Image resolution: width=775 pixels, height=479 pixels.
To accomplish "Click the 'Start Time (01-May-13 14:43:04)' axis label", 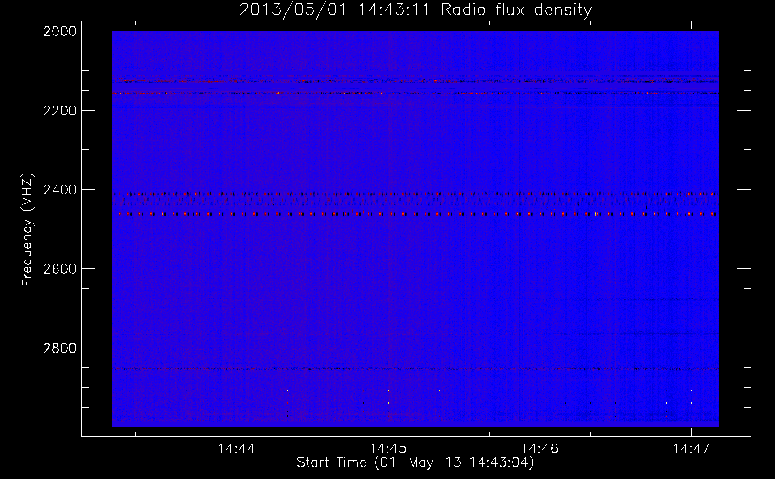I will pos(415,463).
